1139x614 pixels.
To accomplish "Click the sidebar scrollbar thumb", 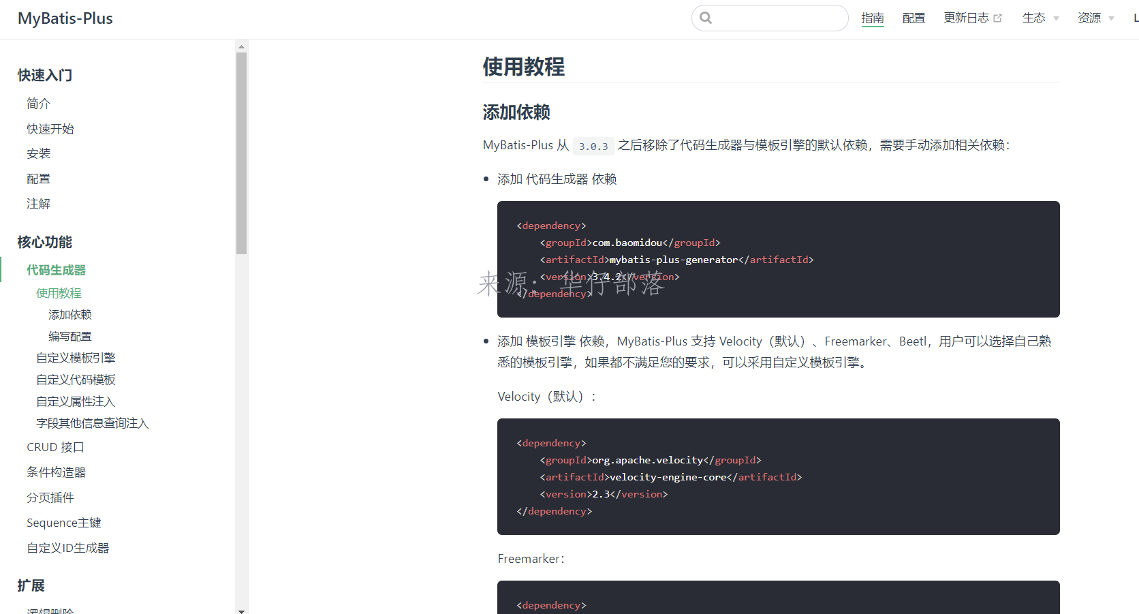I will 241,153.
